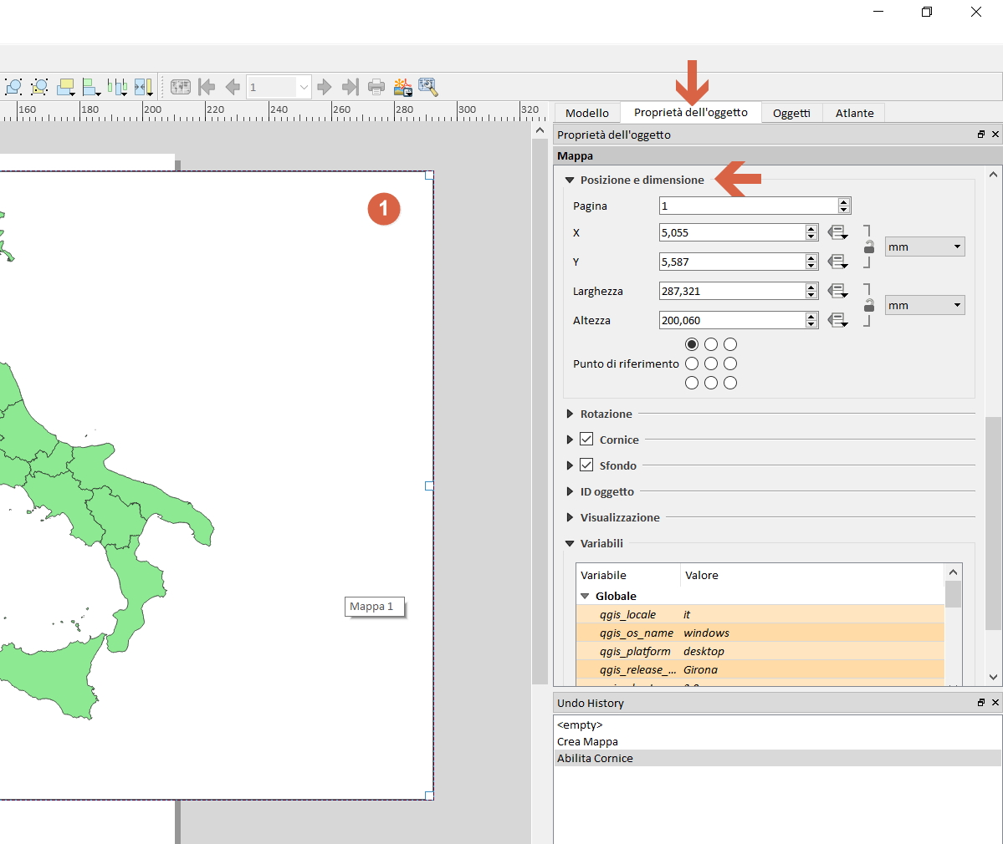The height and width of the screenshot is (844, 1003).
Task: Click data-defined override icon for X
Action: point(837,233)
